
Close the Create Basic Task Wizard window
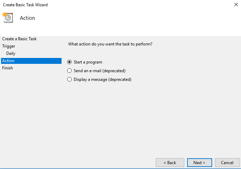point(236,5)
